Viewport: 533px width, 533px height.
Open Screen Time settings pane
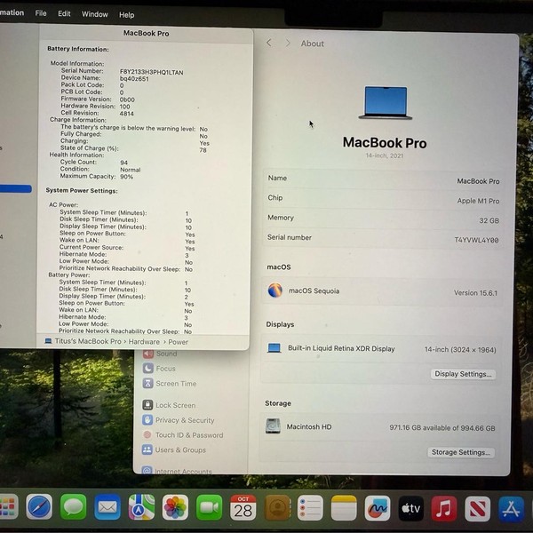170,384
